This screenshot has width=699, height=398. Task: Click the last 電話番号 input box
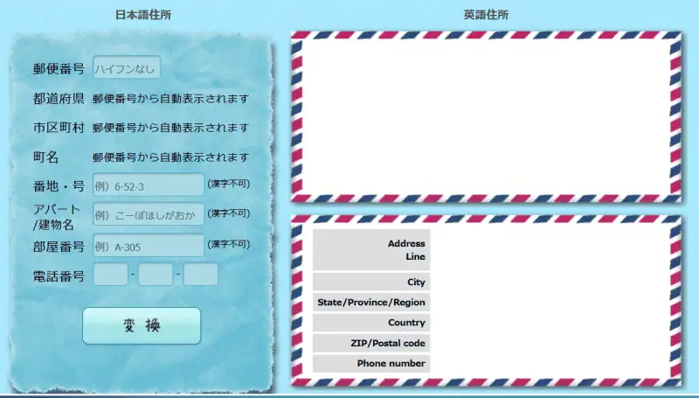tap(201, 275)
